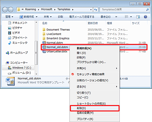Screen dimensions: 152x122
Task: Choose コピー(C) in the context menu
Action: 94,97
